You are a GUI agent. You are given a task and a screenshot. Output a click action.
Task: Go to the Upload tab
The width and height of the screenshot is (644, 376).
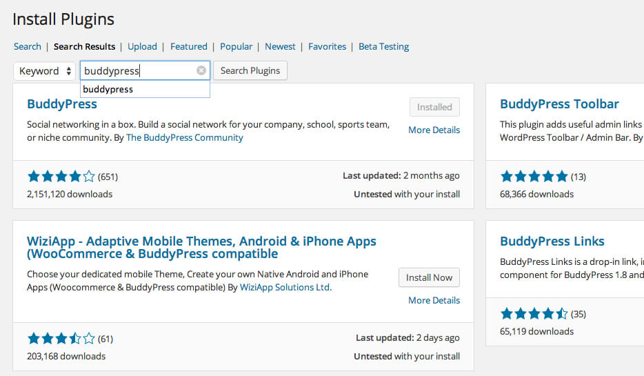(x=142, y=46)
